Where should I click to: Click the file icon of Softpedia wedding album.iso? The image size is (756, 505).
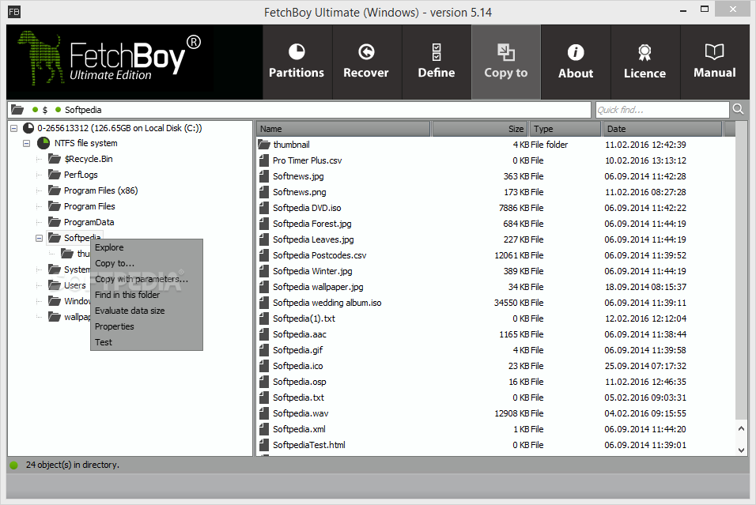(264, 303)
